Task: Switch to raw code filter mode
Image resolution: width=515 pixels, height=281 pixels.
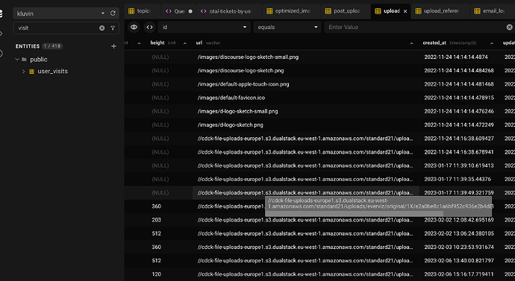Action: click(x=149, y=28)
